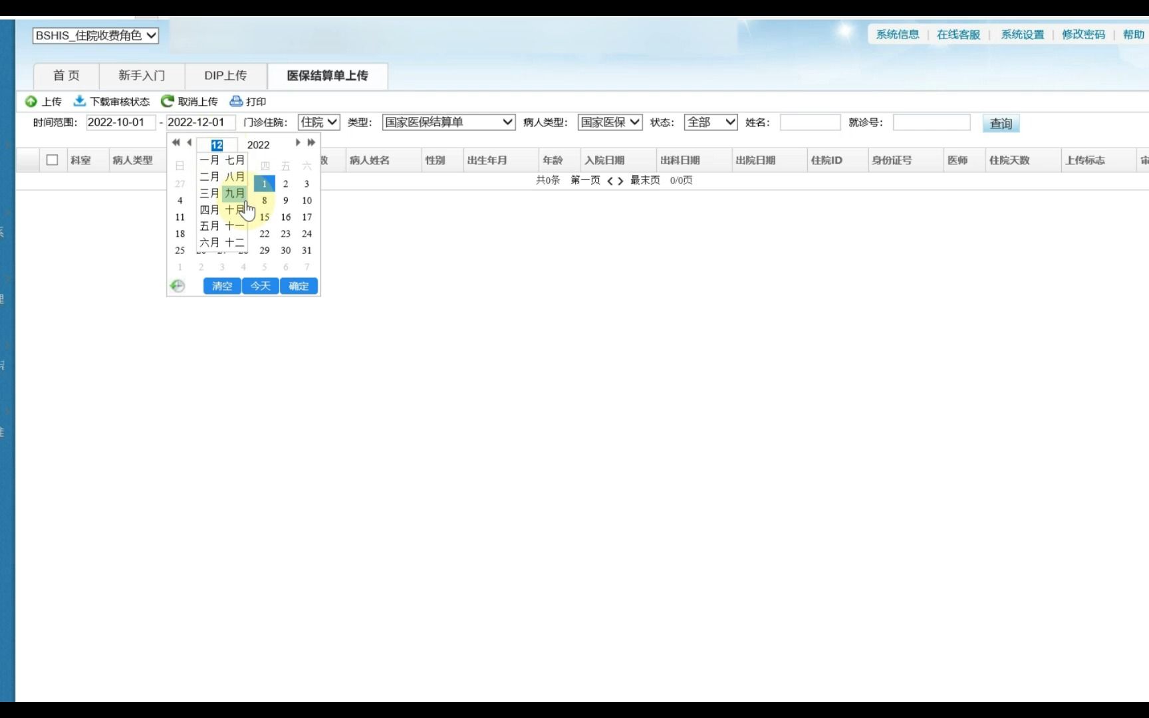Click the 清空 button in calendar
The width and height of the screenshot is (1149, 718).
(222, 286)
